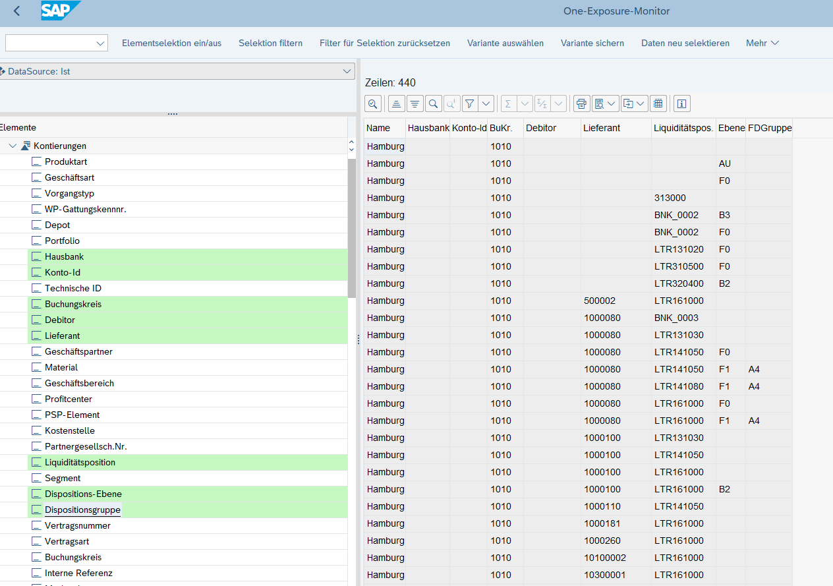Click Daten neu selektieren button
The image size is (833, 586).
(685, 43)
